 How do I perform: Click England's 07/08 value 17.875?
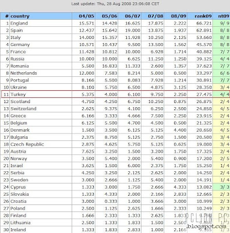[155, 23]
